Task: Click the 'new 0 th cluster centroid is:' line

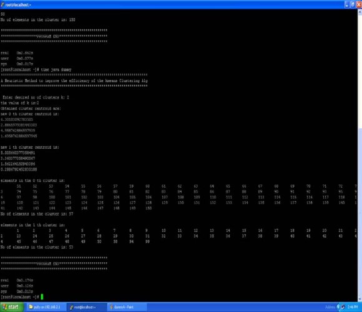Action: 30,114
